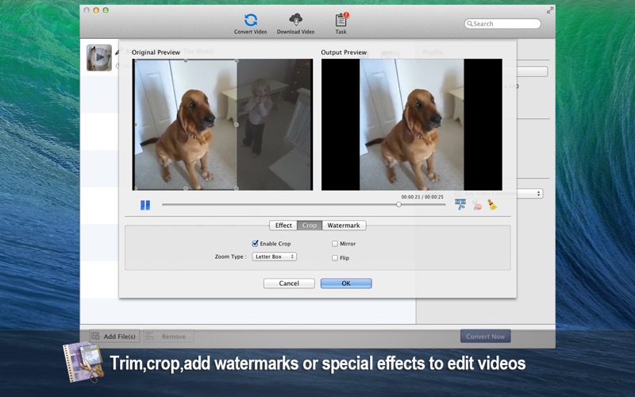The image size is (635, 397).
Task: Click the crop handle on the right edge middle
Action: pos(237,125)
